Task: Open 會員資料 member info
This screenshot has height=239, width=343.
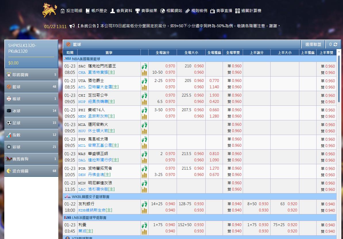Action: [x=121, y=11]
